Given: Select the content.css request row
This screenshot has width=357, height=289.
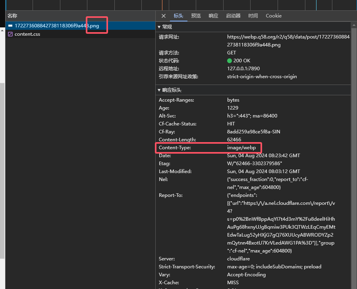Looking at the screenshot, I should click(27, 34).
